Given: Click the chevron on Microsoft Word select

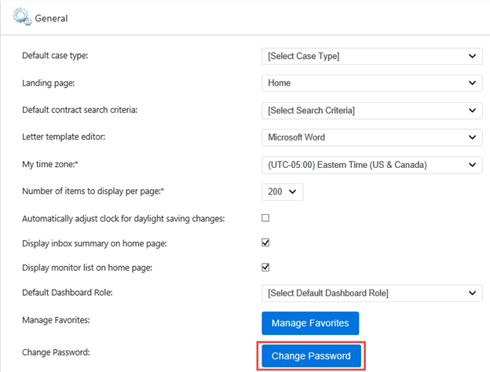Looking at the screenshot, I should click(472, 137).
